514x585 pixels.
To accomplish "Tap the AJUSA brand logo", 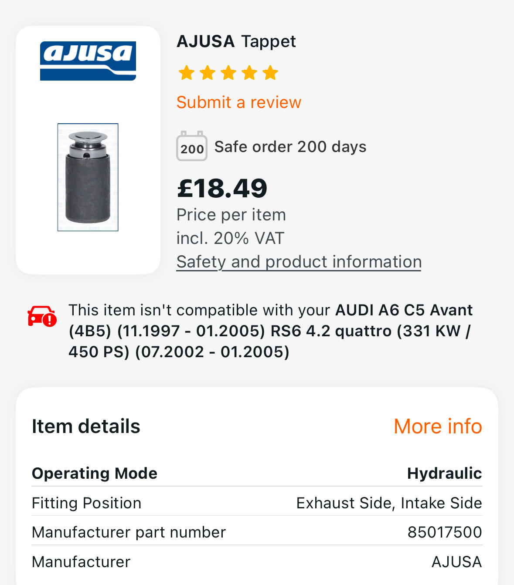I will point(88,61).
